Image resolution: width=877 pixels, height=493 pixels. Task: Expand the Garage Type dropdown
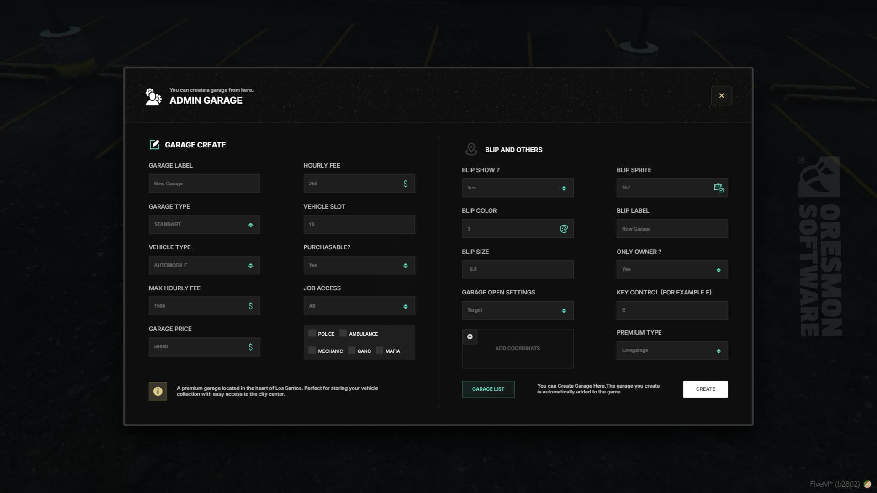204,225
